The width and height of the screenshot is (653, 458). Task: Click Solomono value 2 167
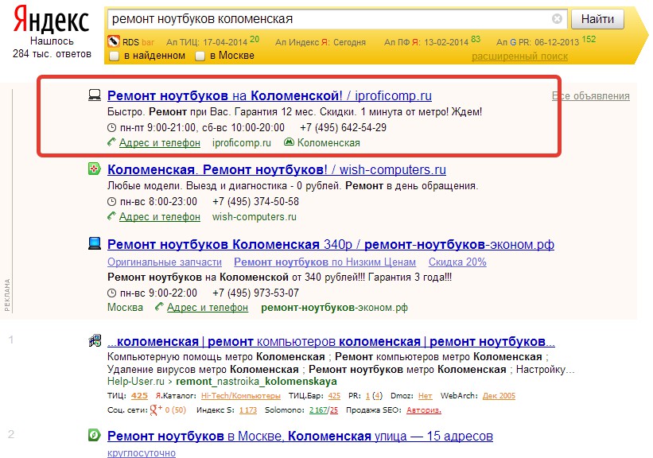[x=318, y=410]
